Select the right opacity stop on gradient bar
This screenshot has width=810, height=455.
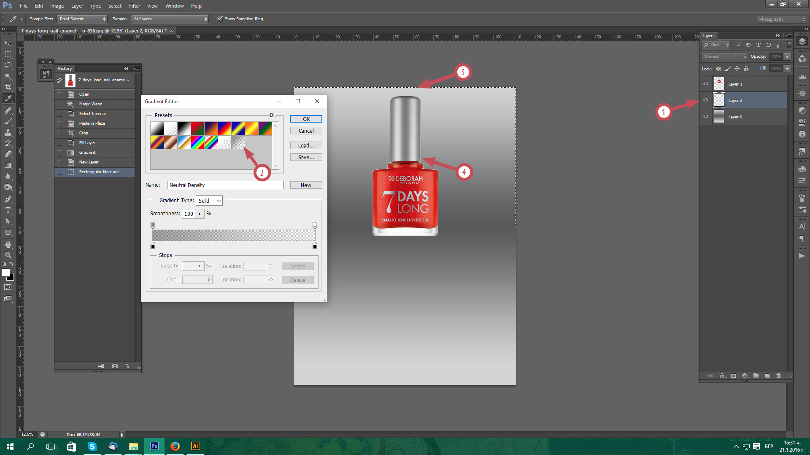315,225
